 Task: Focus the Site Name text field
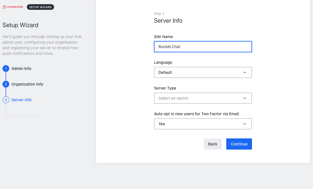coord(203,47)
